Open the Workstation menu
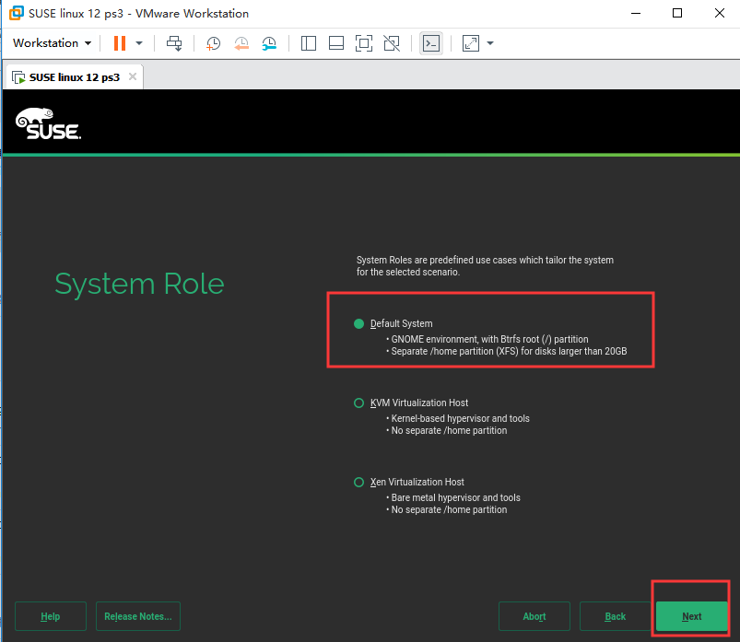 51,43
